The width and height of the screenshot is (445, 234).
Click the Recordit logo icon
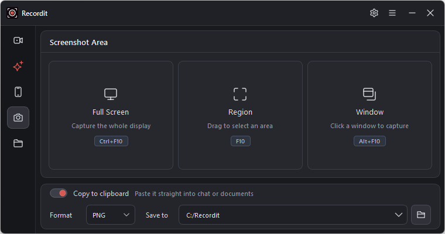point(12,13)
